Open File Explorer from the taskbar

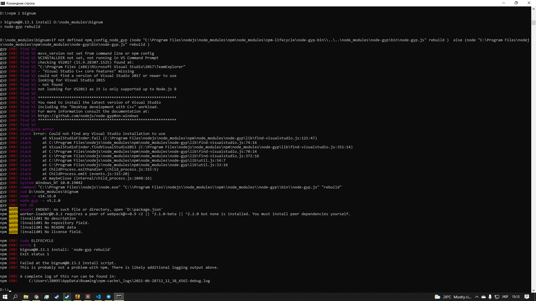pos(26,297)
